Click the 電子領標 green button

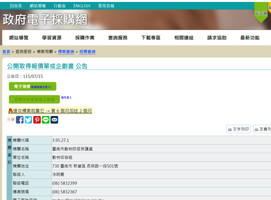[x=32, y=86]
